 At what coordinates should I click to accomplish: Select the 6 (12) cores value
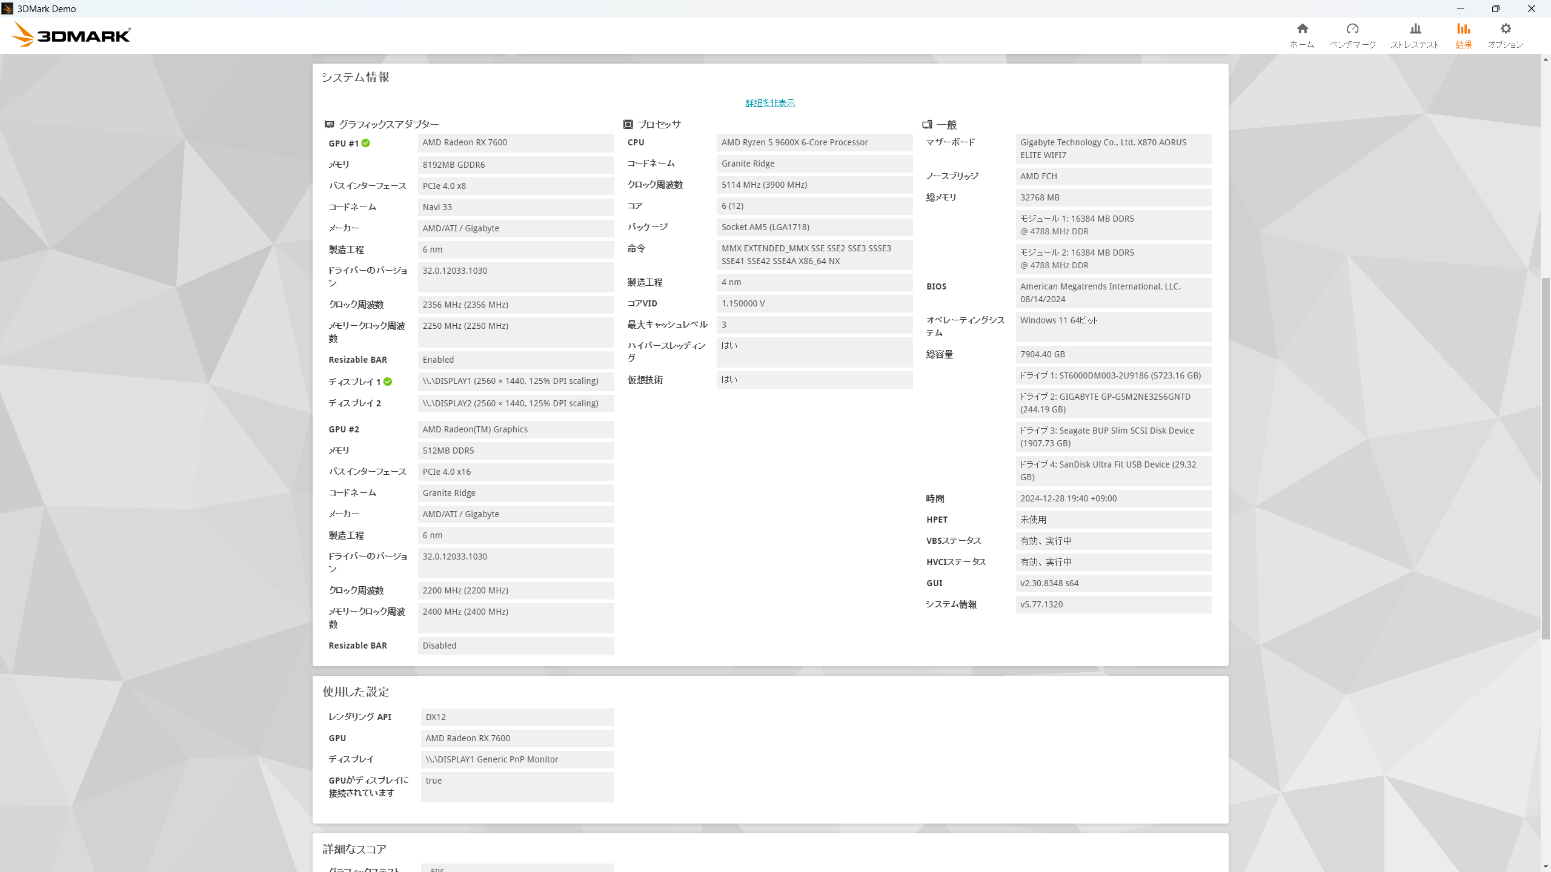tap(814, 206)
